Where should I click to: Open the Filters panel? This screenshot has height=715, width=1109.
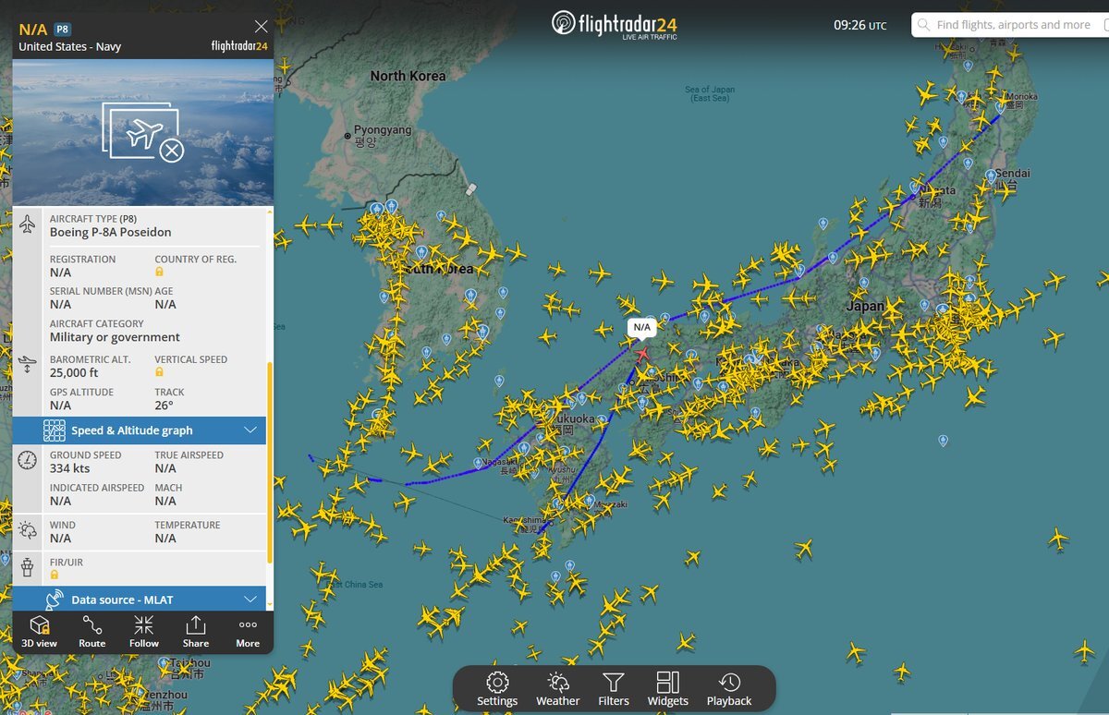[614, 689]
